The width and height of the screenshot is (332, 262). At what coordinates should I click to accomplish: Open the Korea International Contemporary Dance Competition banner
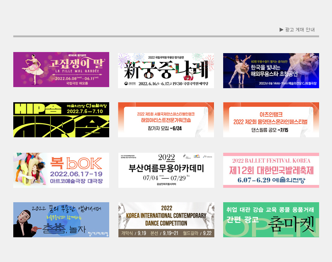click(166, 220)
